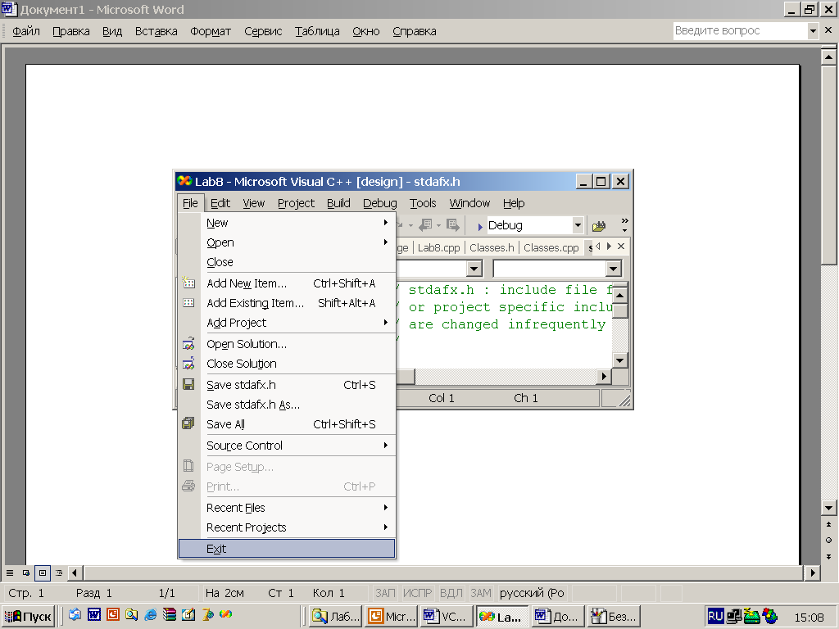Click the Add New Item icon in File menu

pos(188,283)
